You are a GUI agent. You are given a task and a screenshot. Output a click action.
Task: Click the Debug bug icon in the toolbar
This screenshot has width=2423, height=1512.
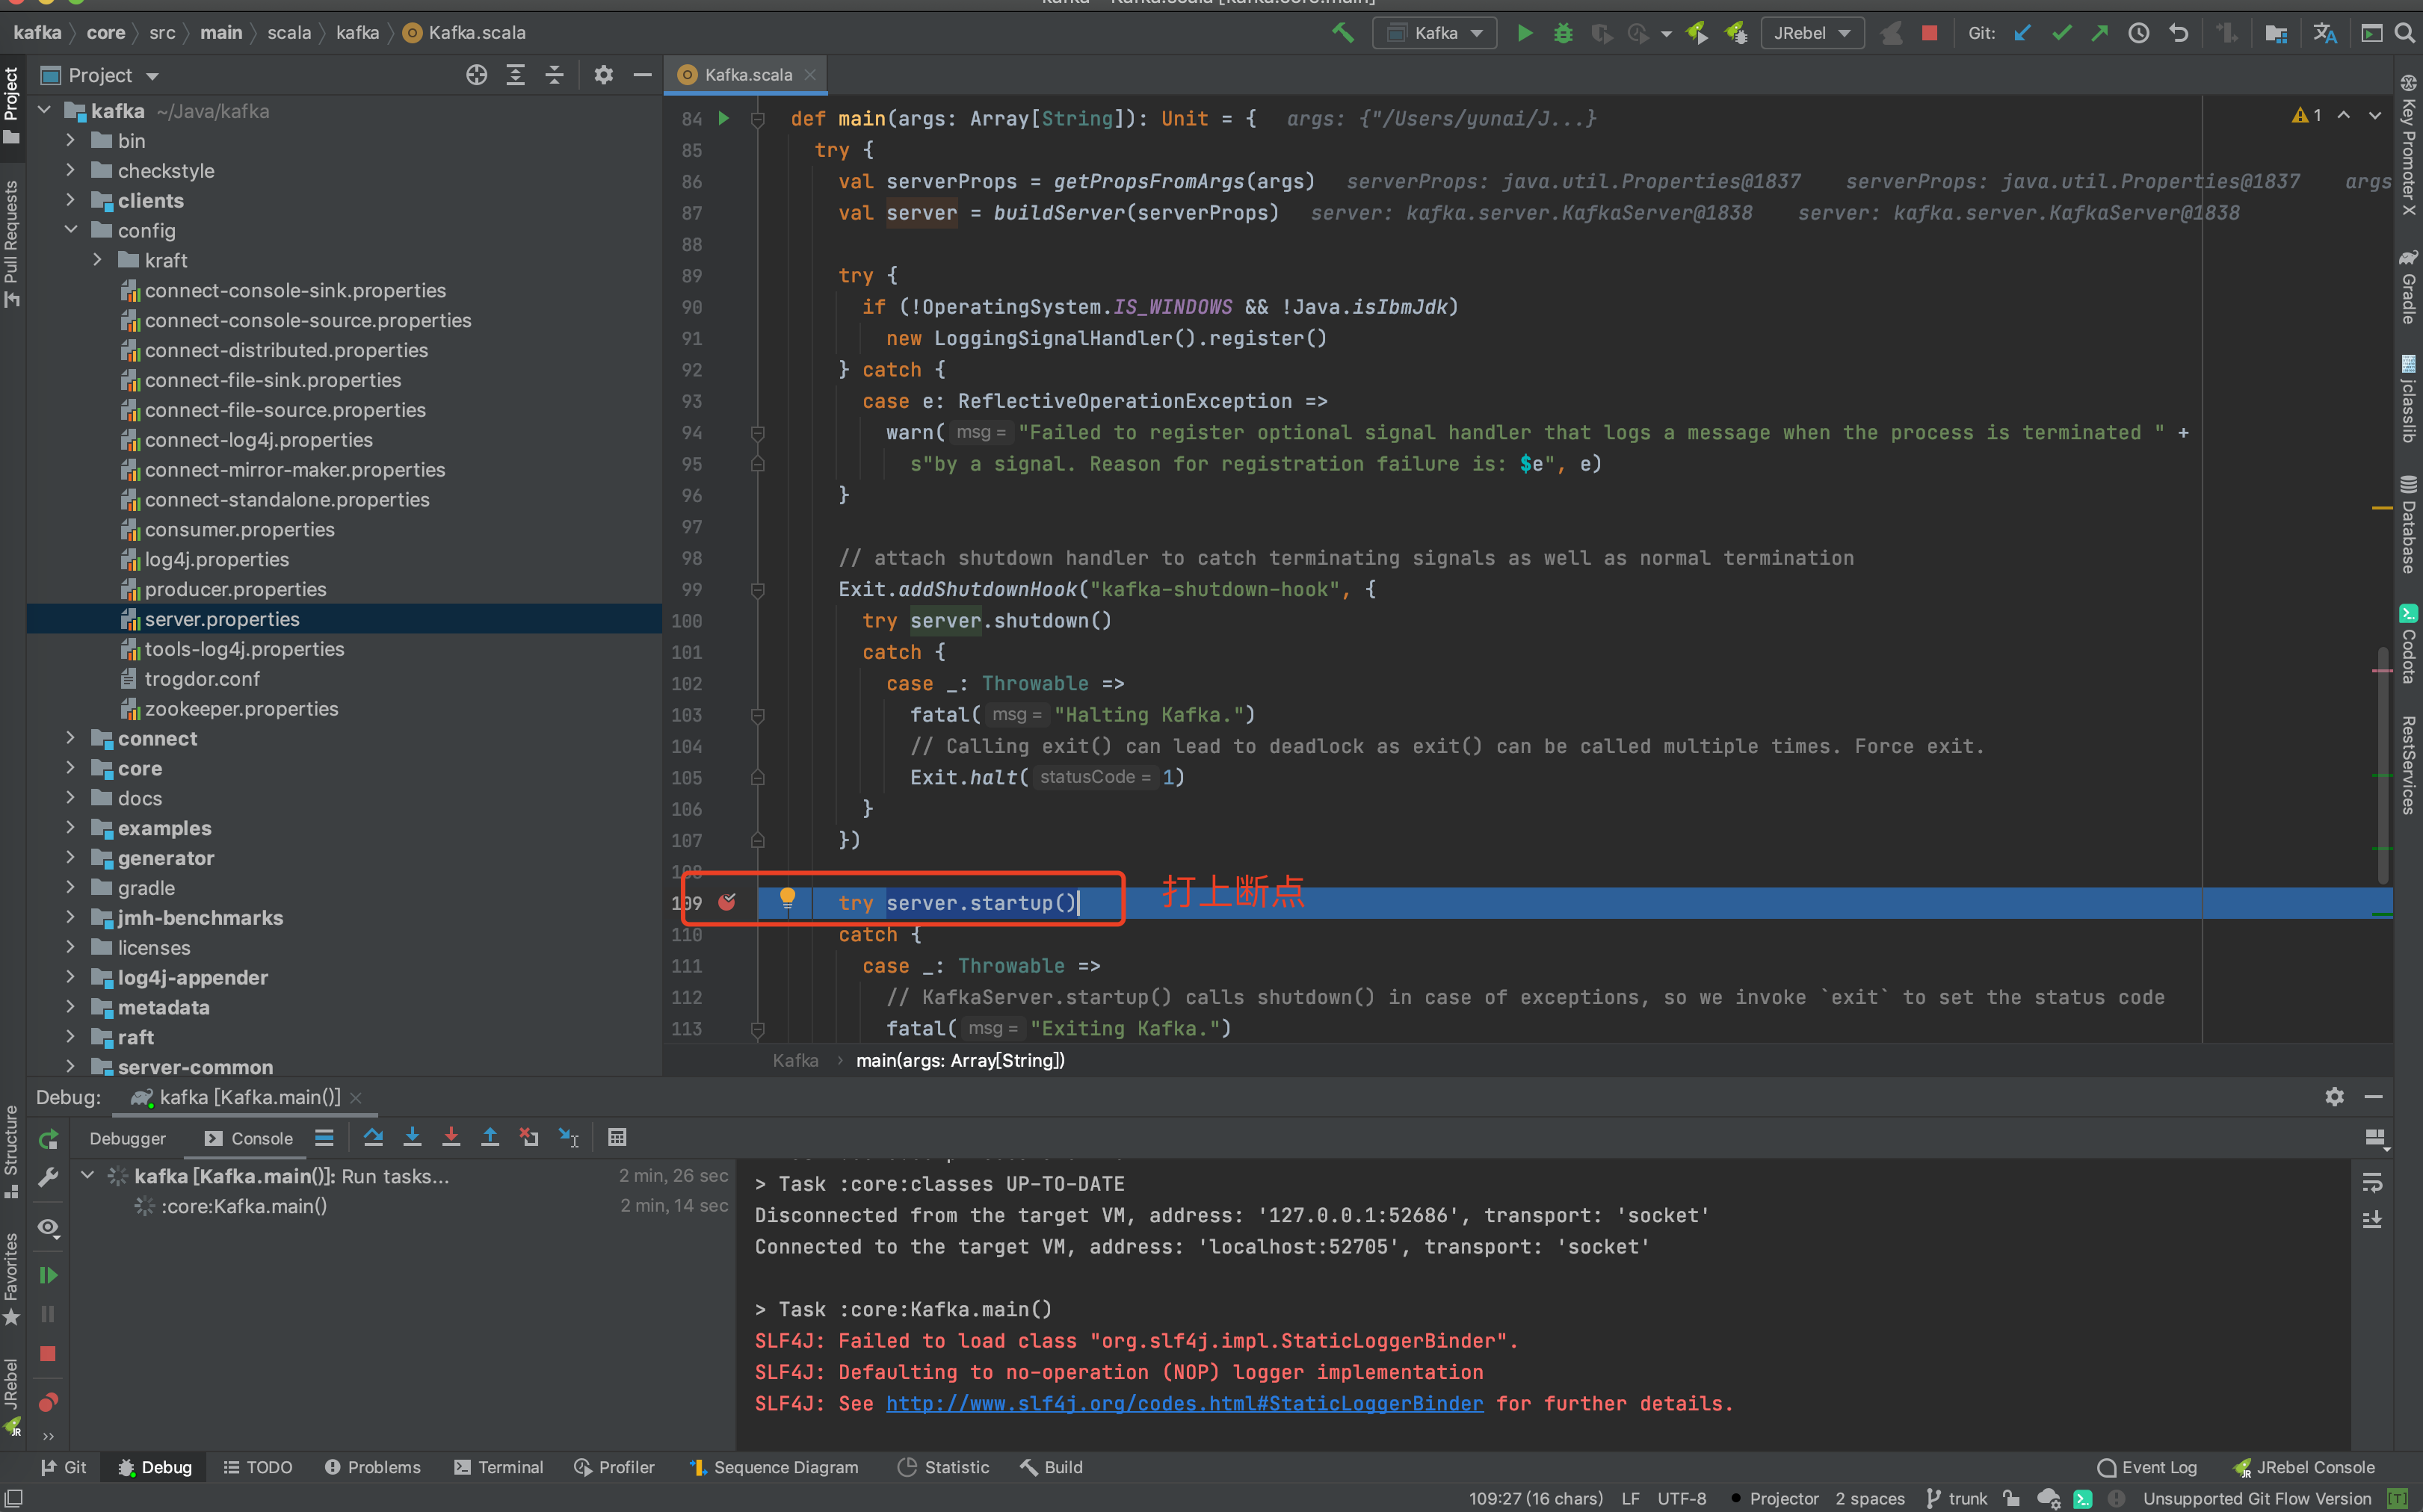[1563, 33]
